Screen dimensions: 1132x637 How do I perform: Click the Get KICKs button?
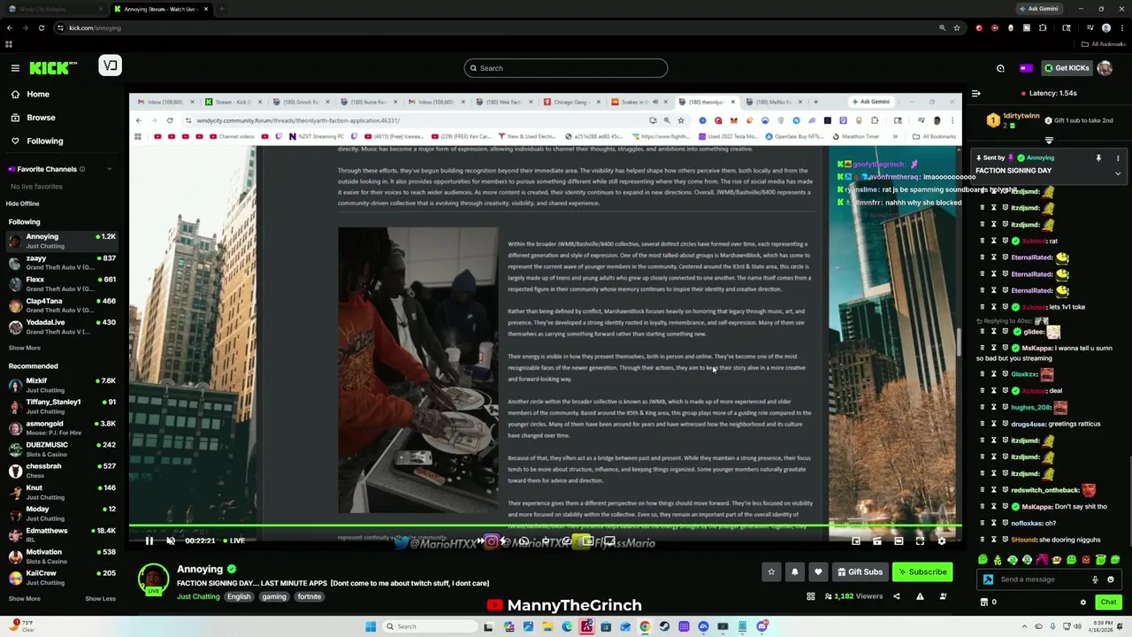click(x=1067, y=68)
